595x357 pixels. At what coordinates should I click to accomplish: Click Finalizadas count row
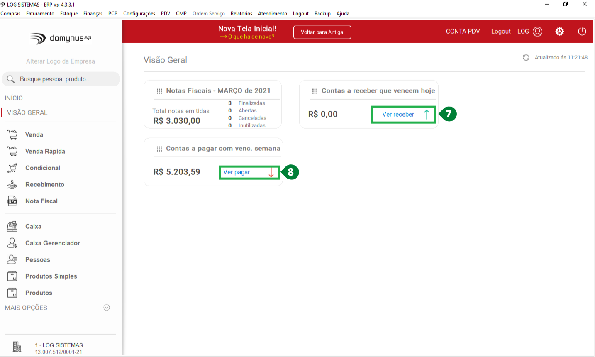pyautogui.click(x=246, y=103)
